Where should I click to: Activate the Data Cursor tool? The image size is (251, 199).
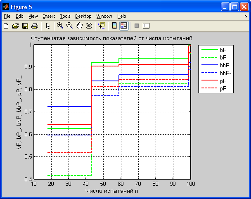pyautogui.click(x=102, y=26)
